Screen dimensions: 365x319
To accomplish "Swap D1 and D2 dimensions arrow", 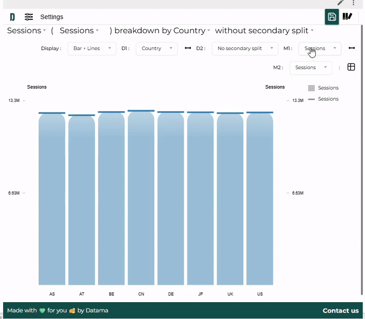I will click(188, 48).
